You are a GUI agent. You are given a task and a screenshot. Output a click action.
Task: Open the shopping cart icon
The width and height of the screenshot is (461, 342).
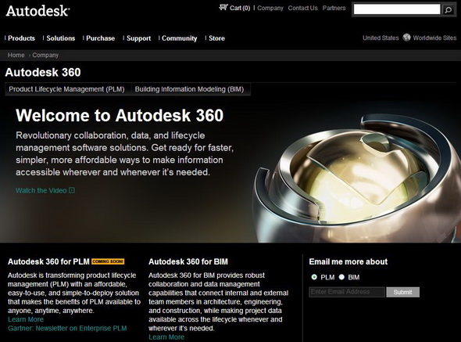click(x=223, y=7)
